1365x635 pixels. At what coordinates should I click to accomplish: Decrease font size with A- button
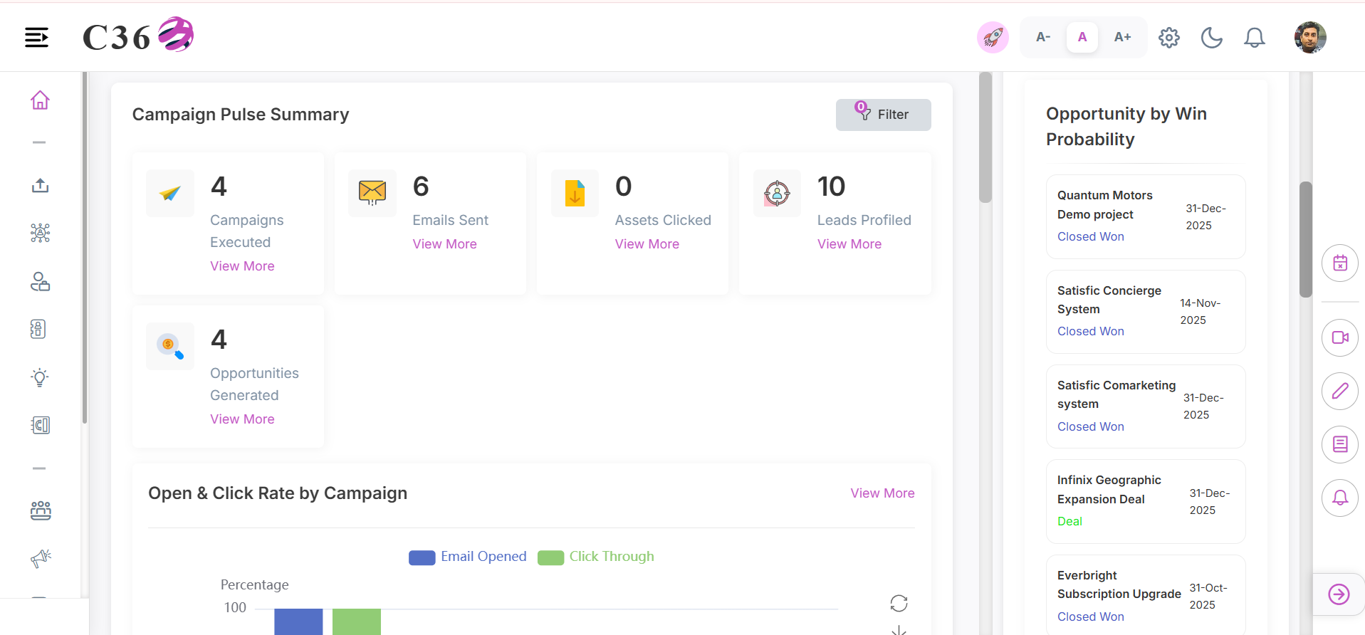point(1043,37)
